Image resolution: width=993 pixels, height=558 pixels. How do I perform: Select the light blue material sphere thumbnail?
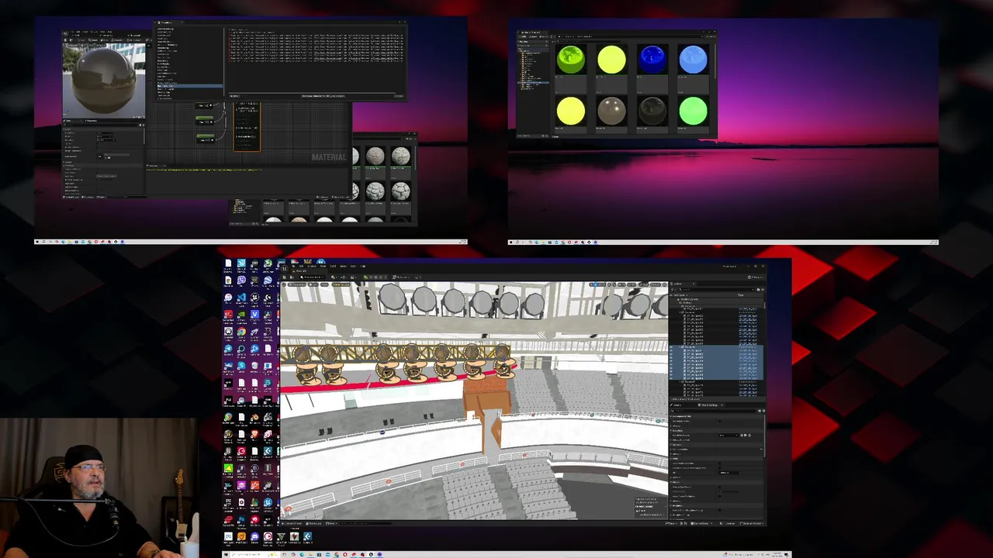[693, 59]
